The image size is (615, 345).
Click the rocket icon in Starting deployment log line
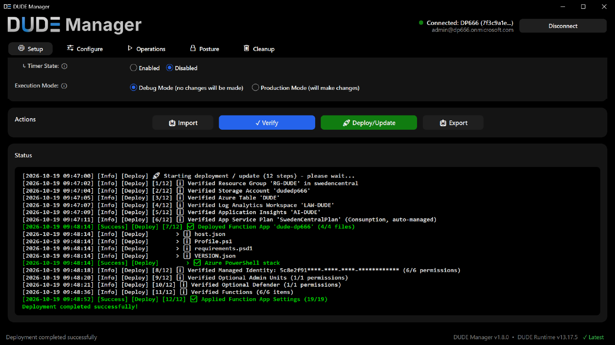click(156, 176)
